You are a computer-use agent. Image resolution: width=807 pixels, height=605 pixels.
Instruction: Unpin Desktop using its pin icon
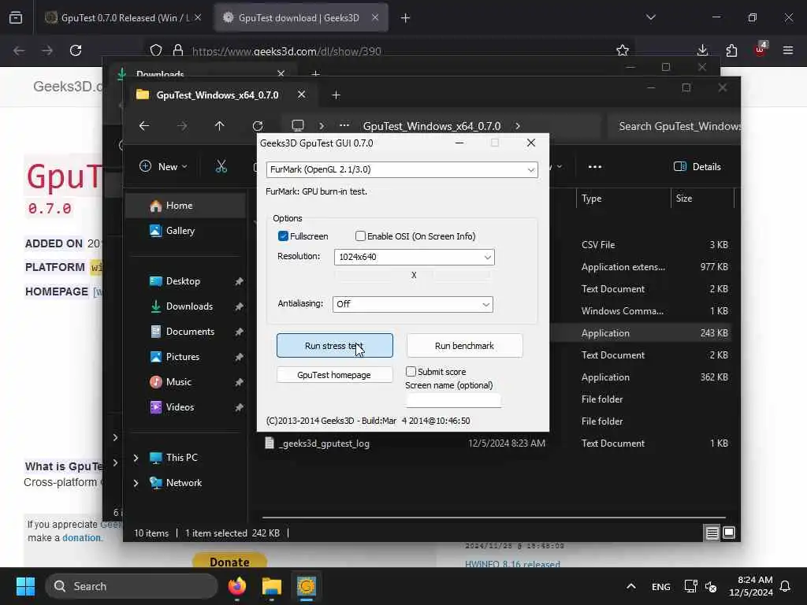click(239, 281)
